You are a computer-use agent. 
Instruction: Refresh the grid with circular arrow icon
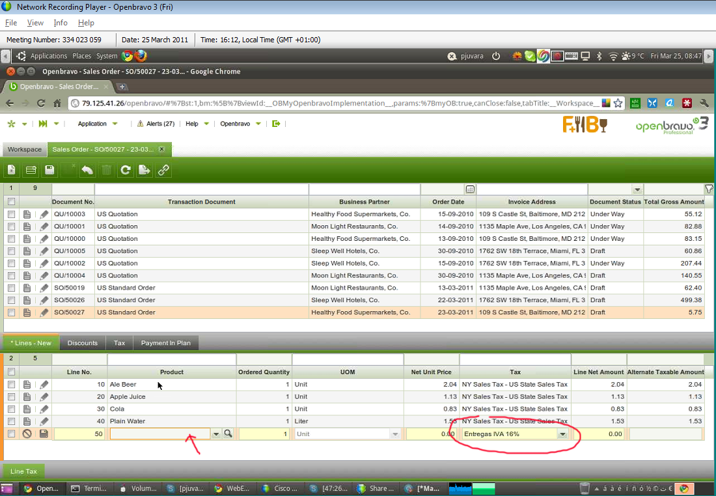[x=125, y=171]
